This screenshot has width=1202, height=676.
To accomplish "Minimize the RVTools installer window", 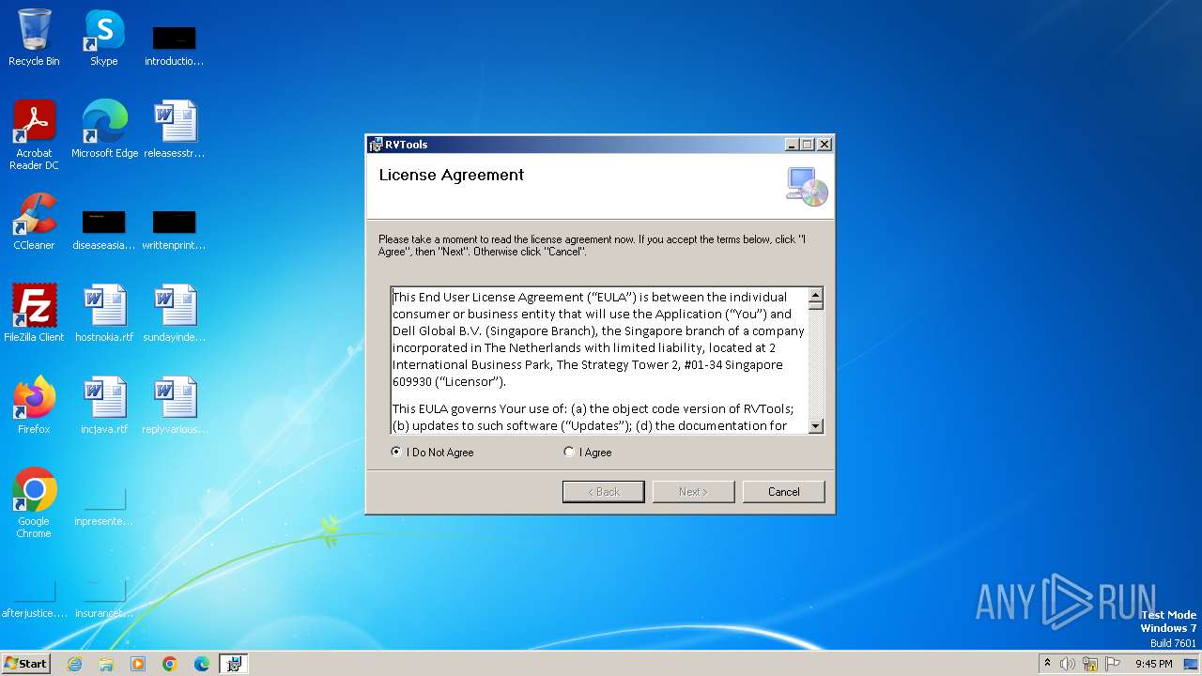I will pos(792,145).
